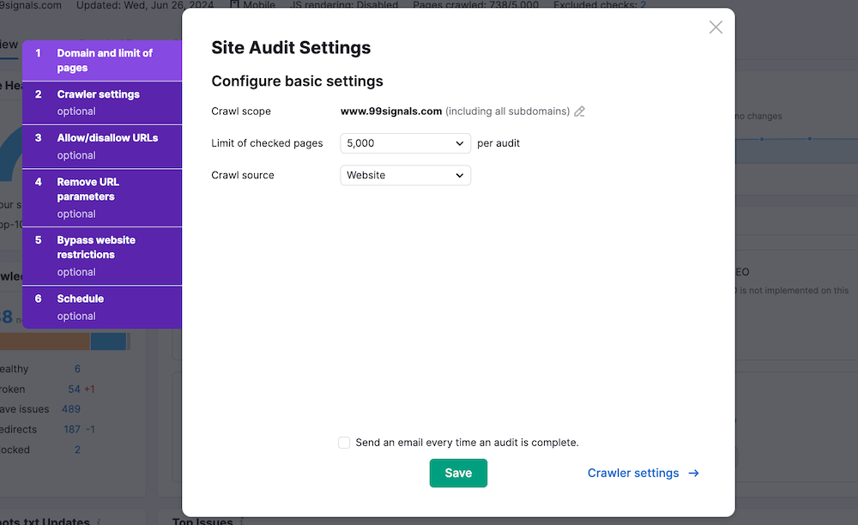Click the pencil icon beside crawl scope domain
The width and height of the screenshot is (858, 525).
click(x=580, y=112)
